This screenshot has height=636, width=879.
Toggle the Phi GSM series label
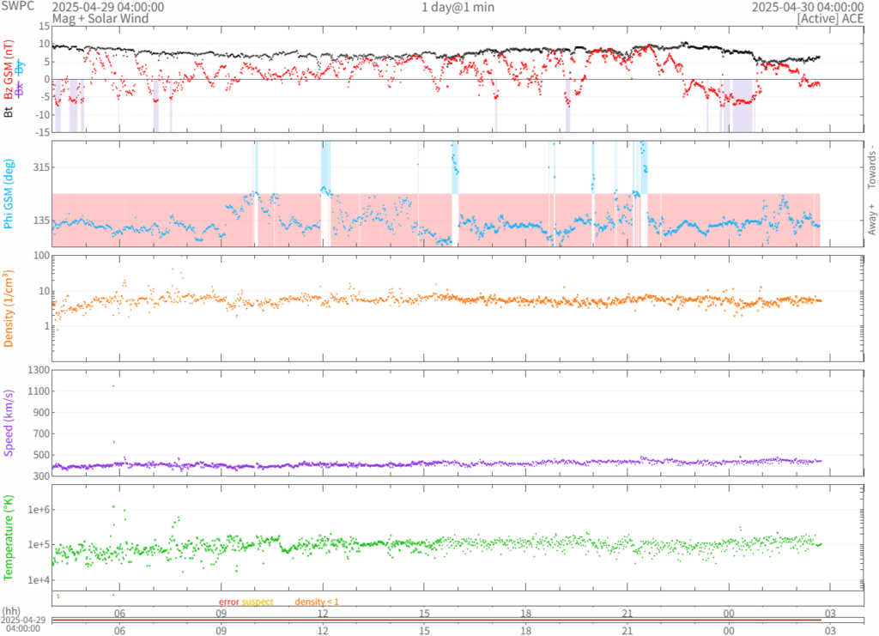point(9,193)
